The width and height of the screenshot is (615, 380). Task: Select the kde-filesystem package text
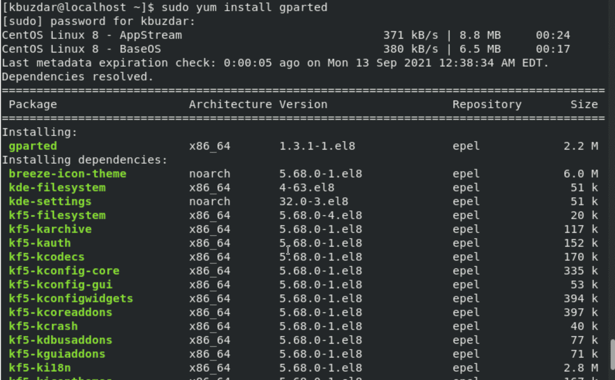[x=57, y=187]
